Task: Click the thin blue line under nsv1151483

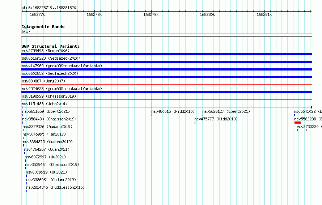Action: [x=166, y=107]
